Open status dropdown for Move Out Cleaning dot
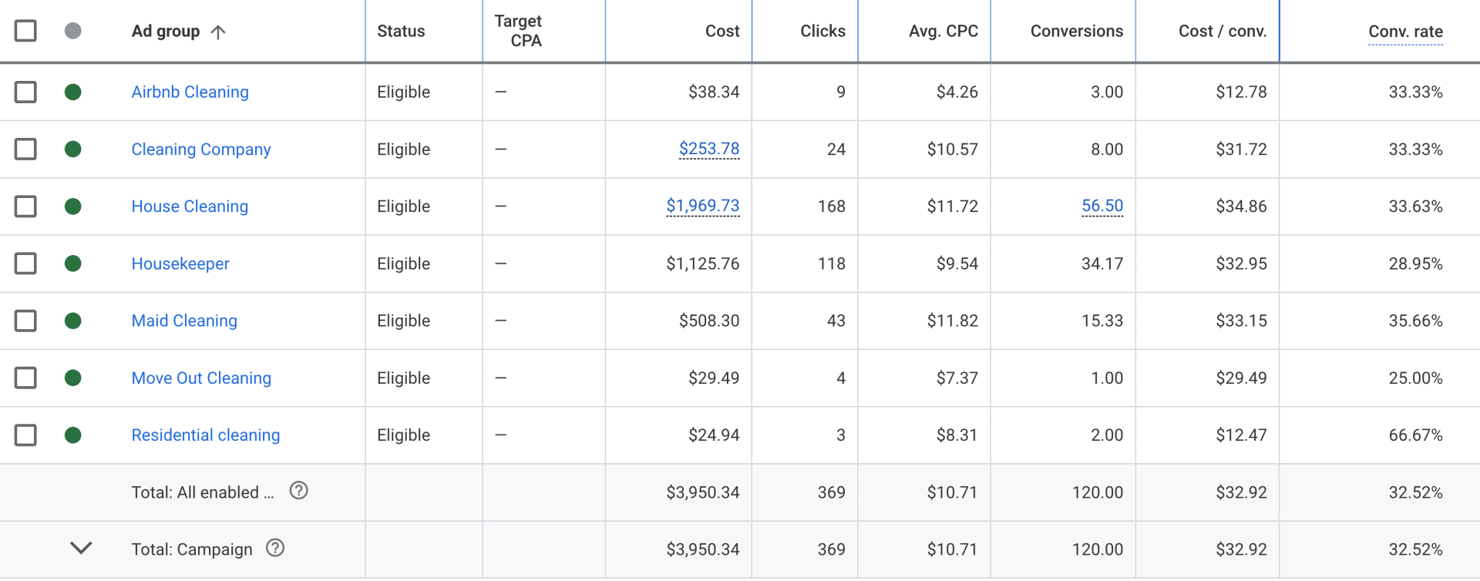1480x581 pixels. pos(73,378)
